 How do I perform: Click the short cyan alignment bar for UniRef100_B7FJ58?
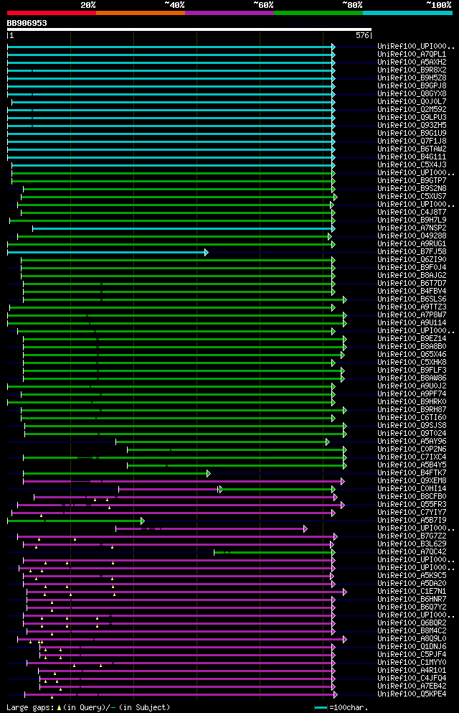point(106,252)
